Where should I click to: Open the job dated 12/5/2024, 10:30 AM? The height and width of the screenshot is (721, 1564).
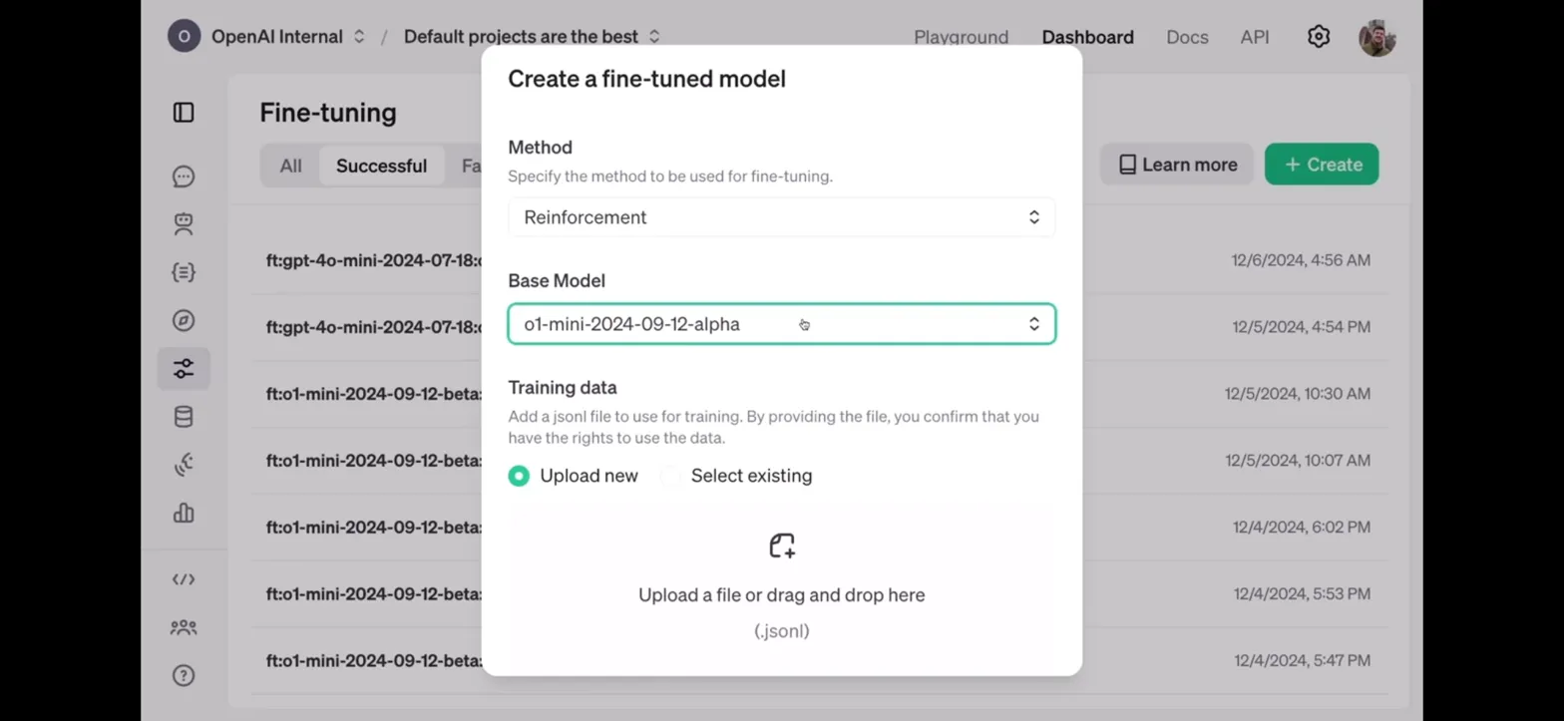point(818,394)
